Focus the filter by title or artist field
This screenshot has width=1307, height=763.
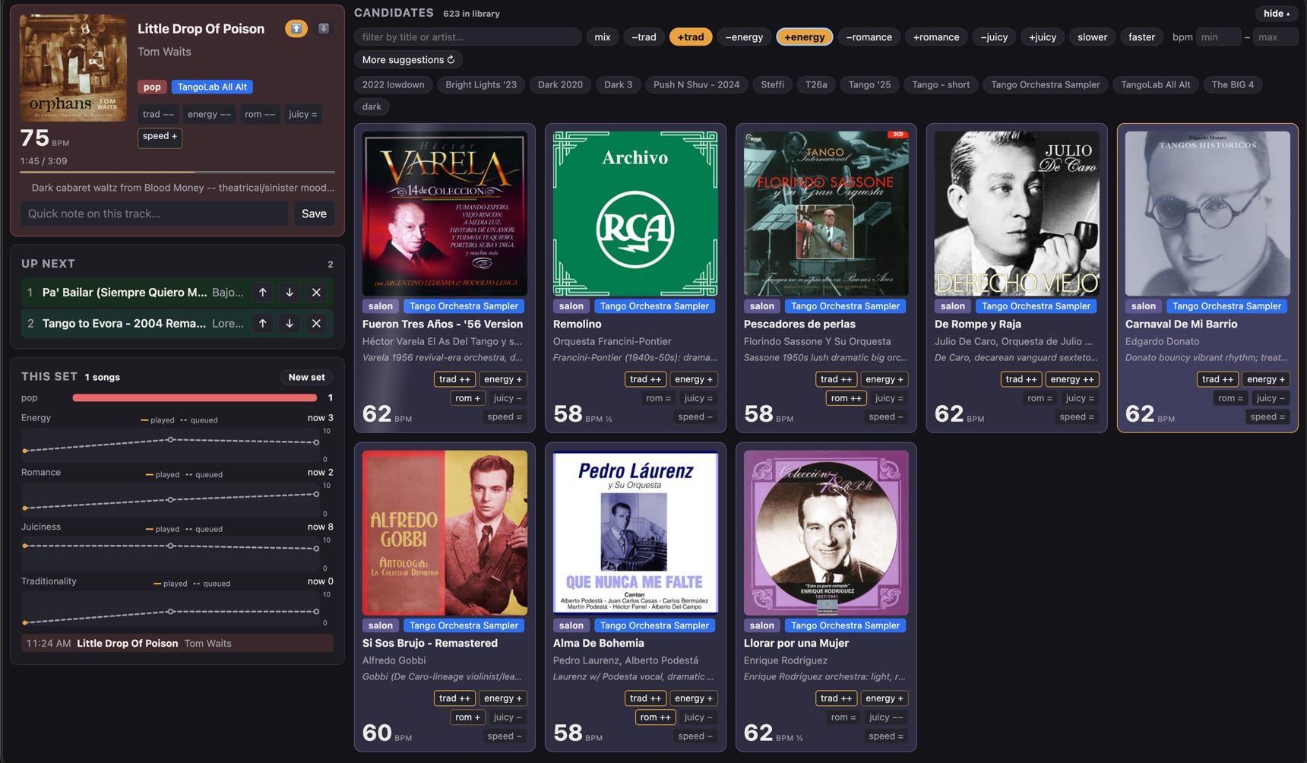(467, 36)
